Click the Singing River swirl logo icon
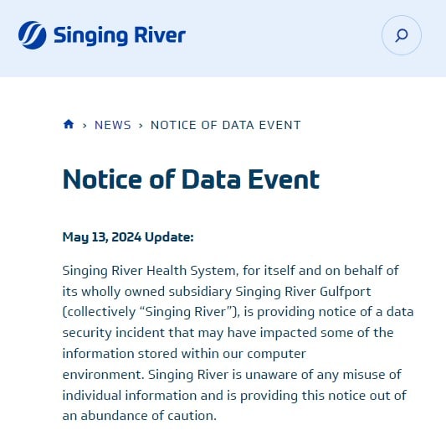This screenshot has width=446, height=436. [x=33, y=35]
